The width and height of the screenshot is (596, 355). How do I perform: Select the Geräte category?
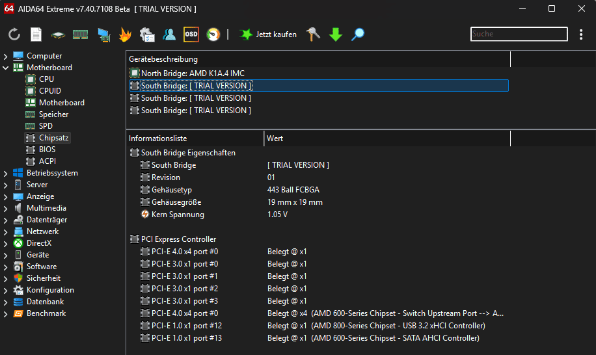click(38, 255)
